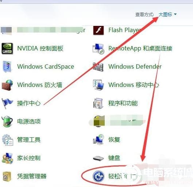This screenshot has width=193, height=187.
Task: Open the 键盘 keyboard icon
Action: (x=98, y=158)
